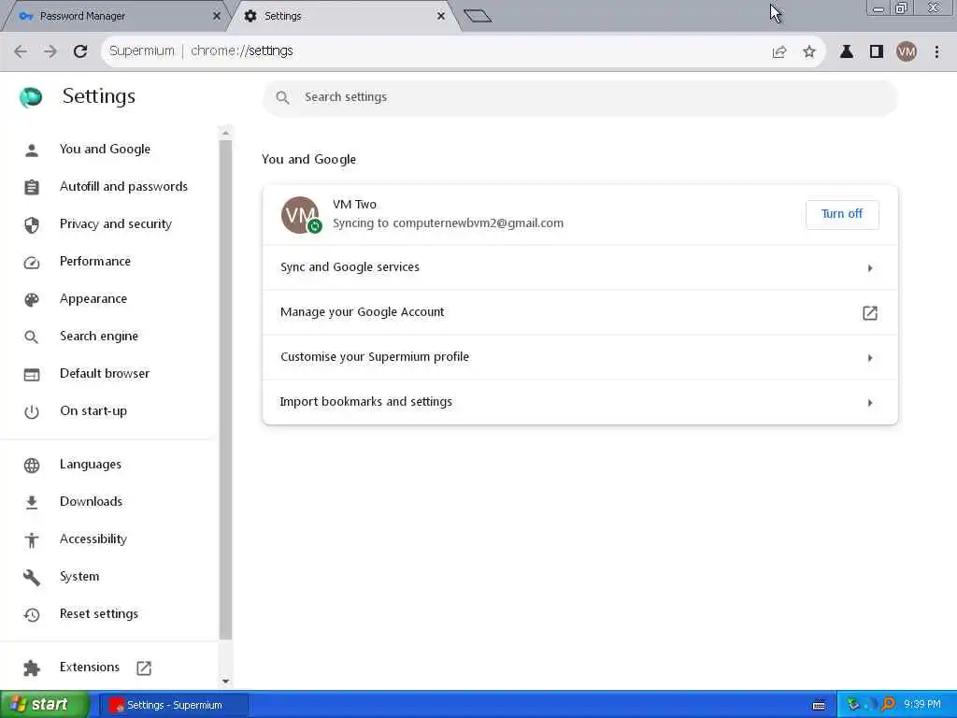Open Sync and Google services row

tap(579, 267)
